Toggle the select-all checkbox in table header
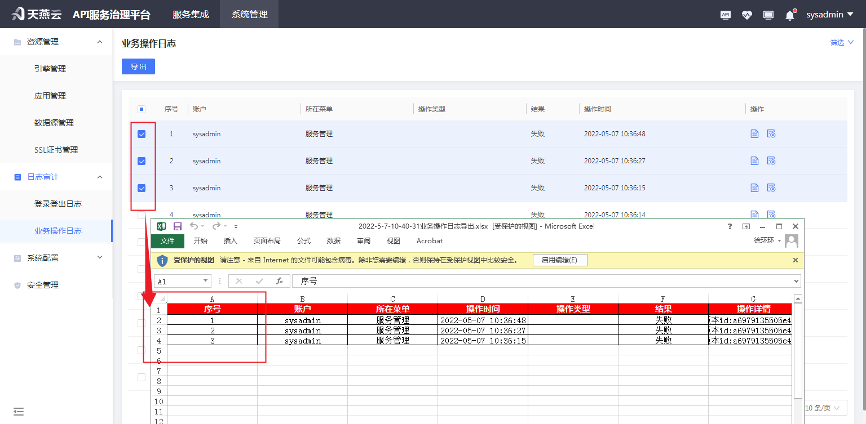The width and height of the screenshot is (866, 424). [143, 109]
